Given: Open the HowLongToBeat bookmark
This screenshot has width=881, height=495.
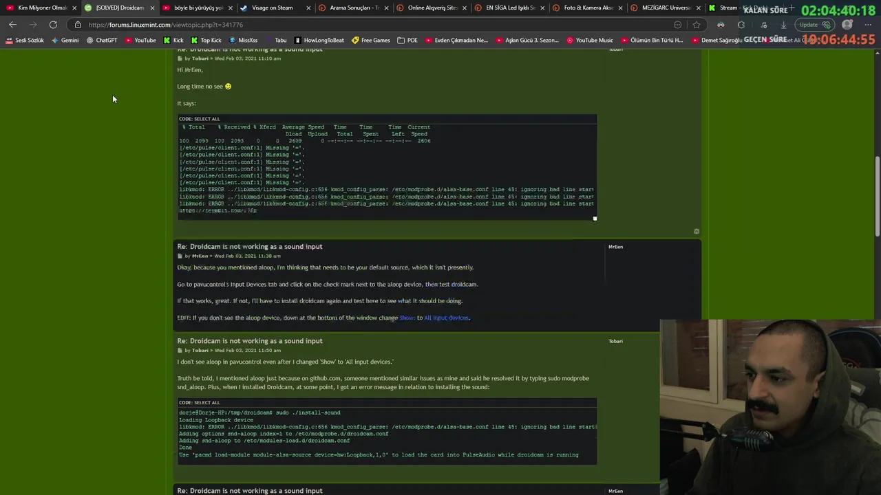Looking at the screenshot, I should point(319,41).
